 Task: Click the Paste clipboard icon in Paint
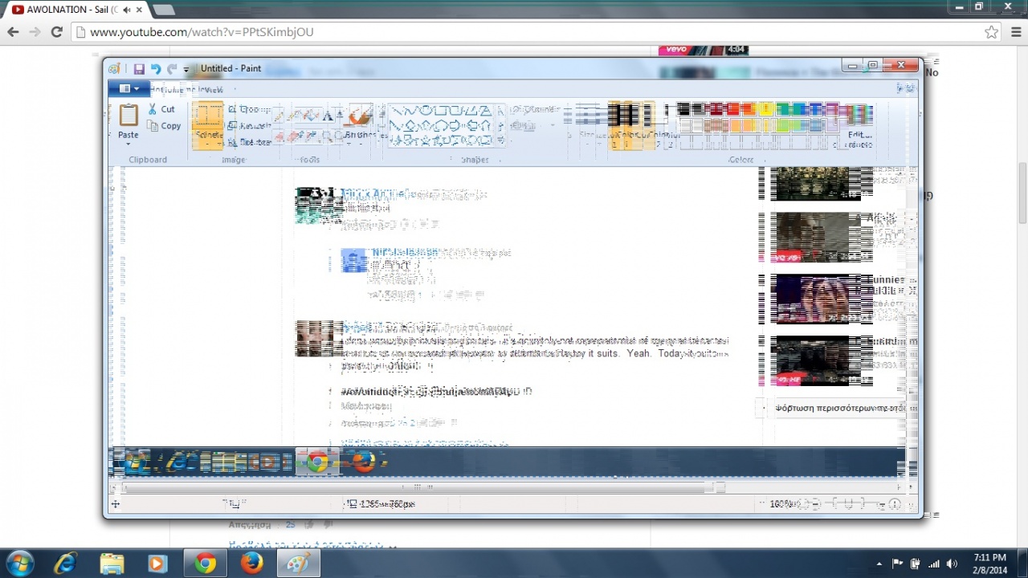click(128, 115)
